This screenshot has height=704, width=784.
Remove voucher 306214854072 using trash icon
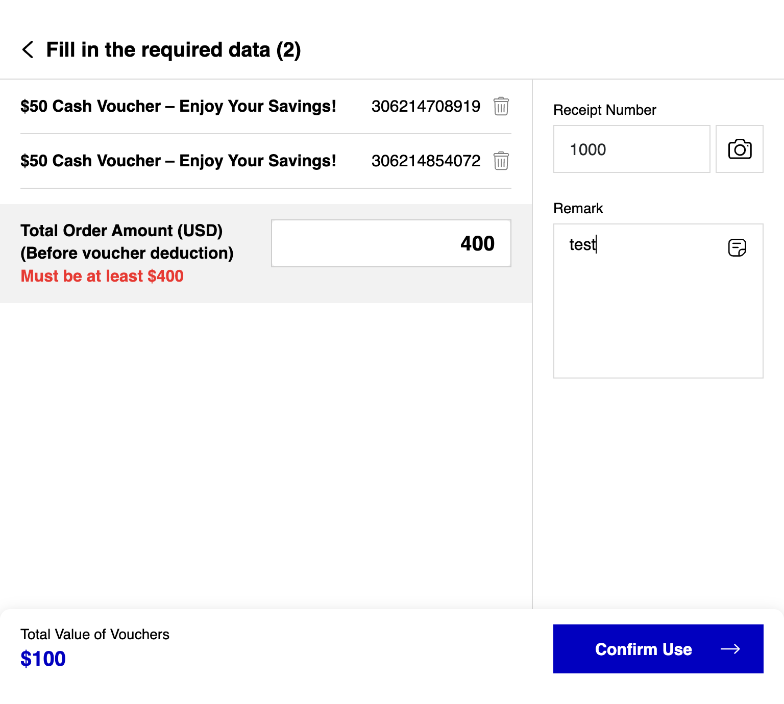(501, 161)
